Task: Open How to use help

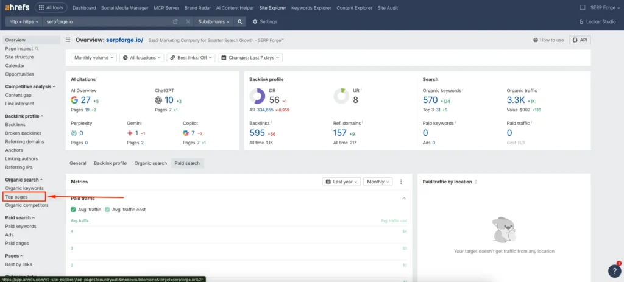Action: click(548, 40)
